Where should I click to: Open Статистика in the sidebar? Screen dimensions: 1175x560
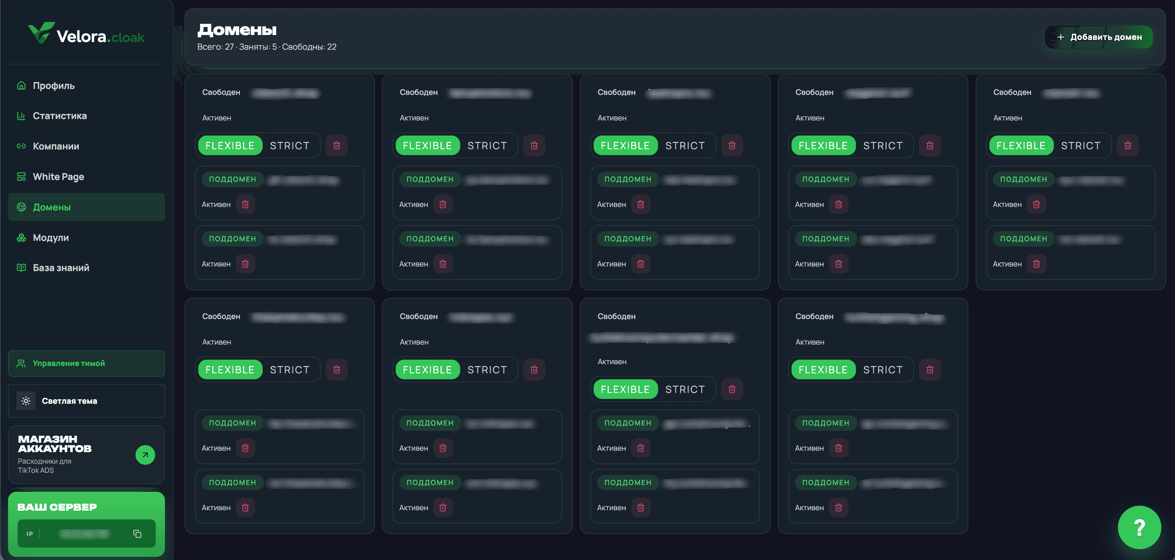pyautogui.click(x=86, y=116)
